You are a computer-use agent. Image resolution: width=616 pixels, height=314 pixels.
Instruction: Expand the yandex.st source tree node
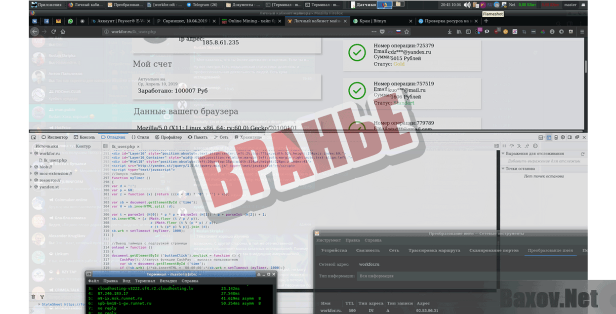32,187
